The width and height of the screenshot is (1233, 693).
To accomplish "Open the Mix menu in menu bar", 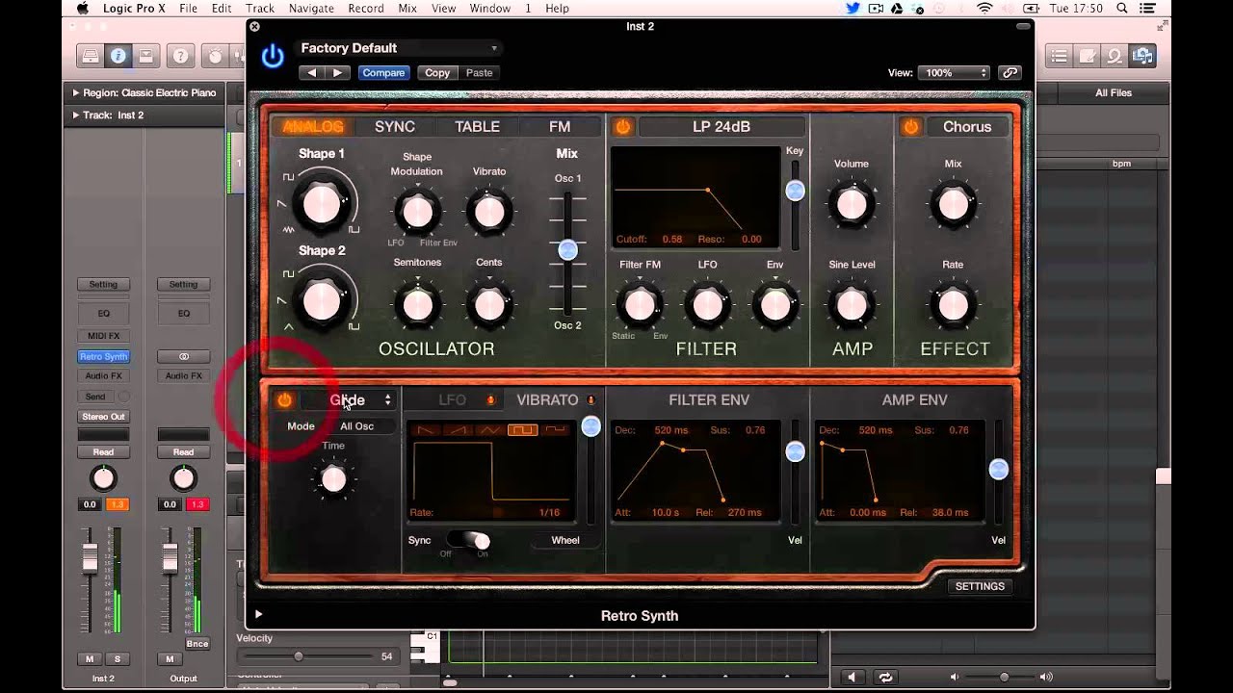I will click(407, 9).
